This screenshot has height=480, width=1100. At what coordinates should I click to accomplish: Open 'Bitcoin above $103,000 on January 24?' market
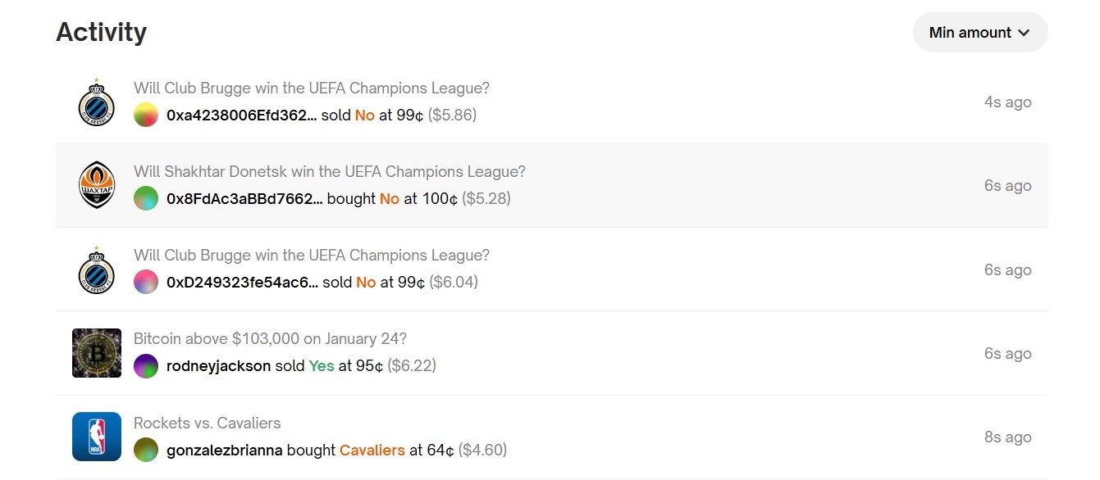pos(271,339)
